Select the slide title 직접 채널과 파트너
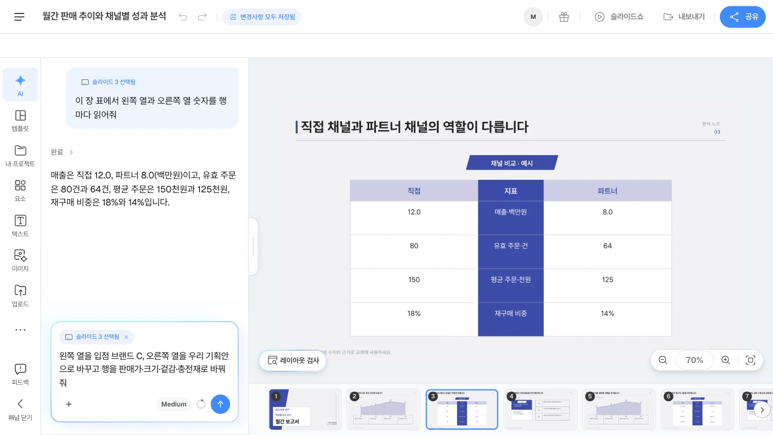 (415, 127)
